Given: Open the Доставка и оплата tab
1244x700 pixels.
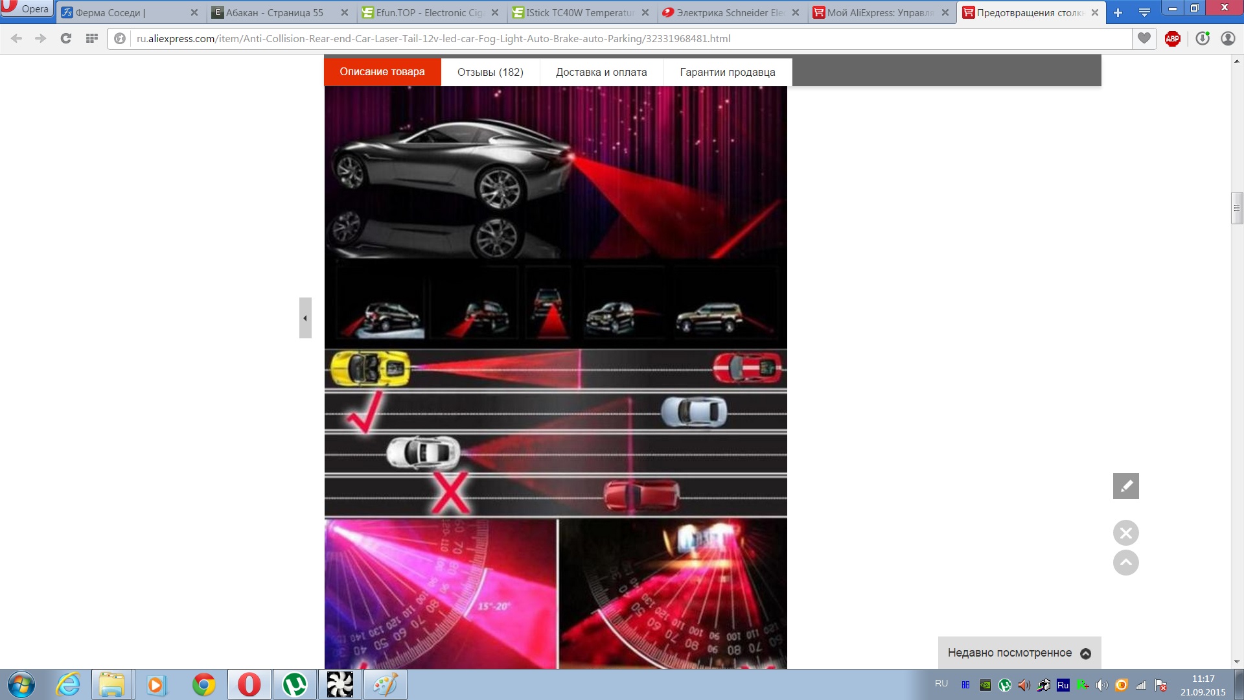Looking at the screenshot, I should (601, 72).
